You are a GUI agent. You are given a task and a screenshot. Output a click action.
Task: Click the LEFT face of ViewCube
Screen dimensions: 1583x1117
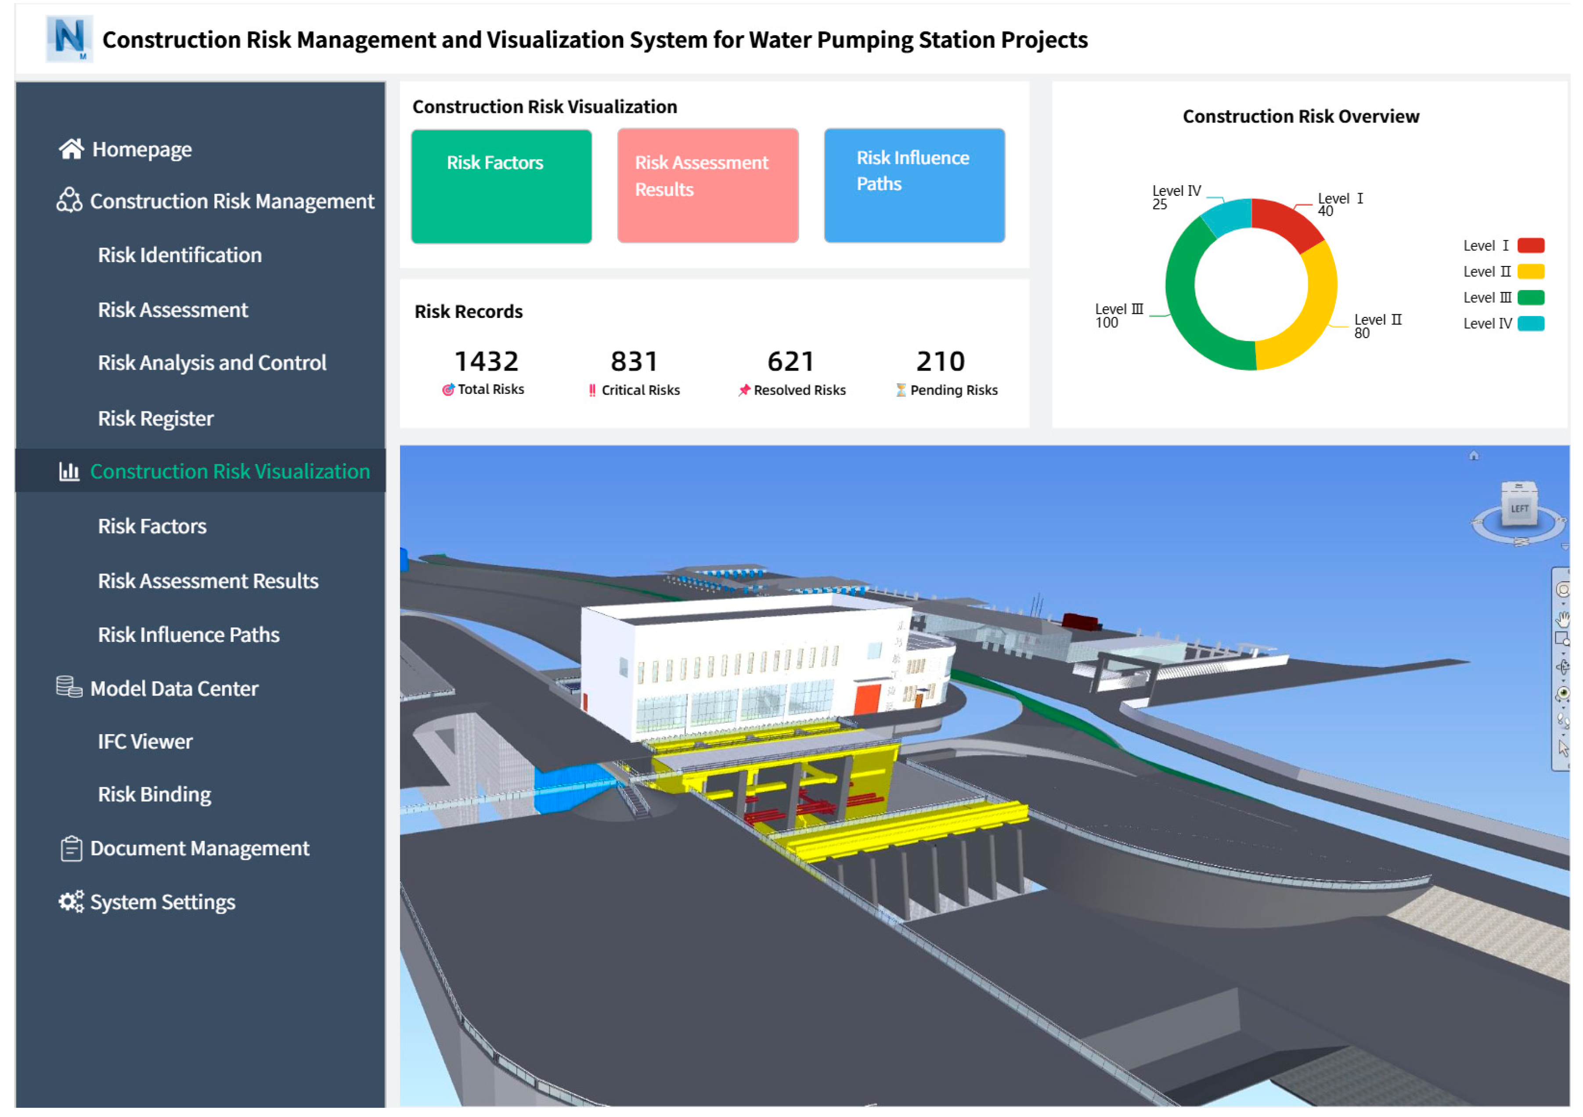tap(1520, 509)
